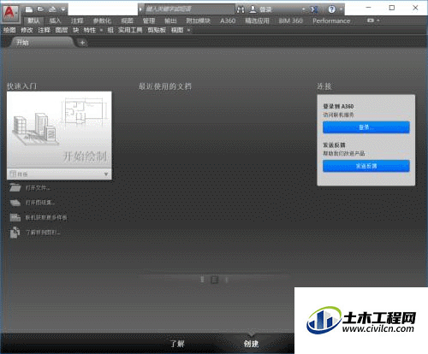Expand arrow left of the search field

(140, 9)
